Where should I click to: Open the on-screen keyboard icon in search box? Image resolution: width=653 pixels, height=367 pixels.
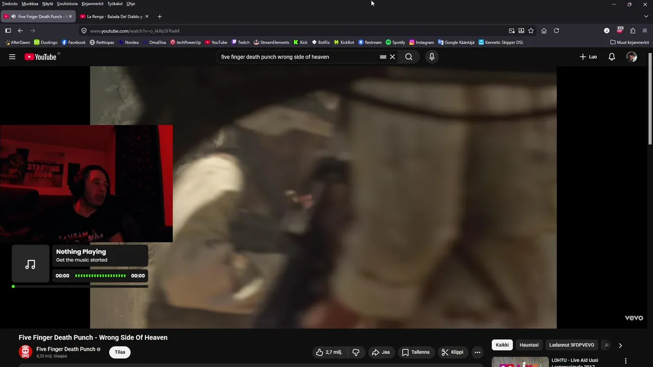pos(383,57)
